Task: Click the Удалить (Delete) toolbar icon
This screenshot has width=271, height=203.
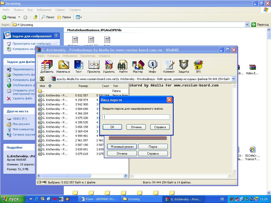Action: point(109,66)
